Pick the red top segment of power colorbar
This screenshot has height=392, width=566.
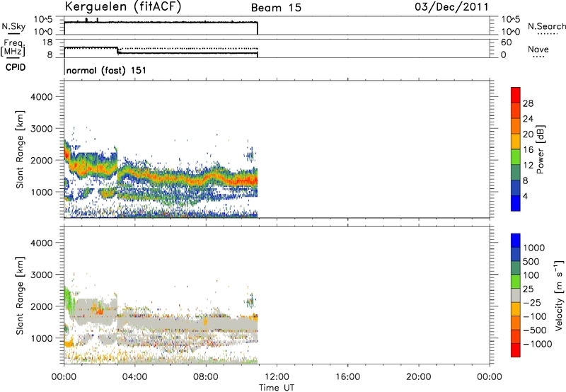(516, 95)
